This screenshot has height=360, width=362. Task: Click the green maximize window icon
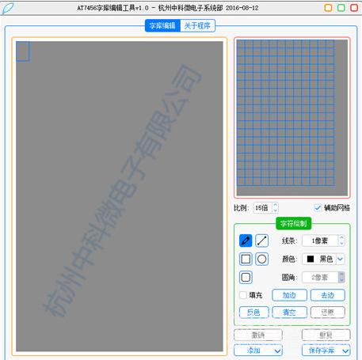(x=341, y=8)
